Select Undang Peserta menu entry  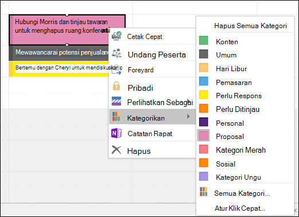coord(152,55)
